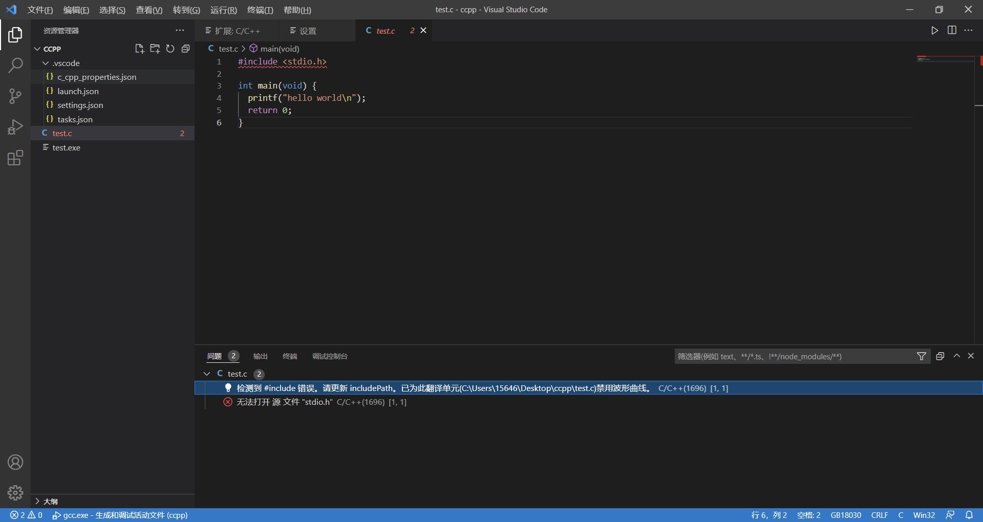Open the Explorer view in activity bar
The image size is (983, 522).
pyautogui.click(x=15, y=35)
